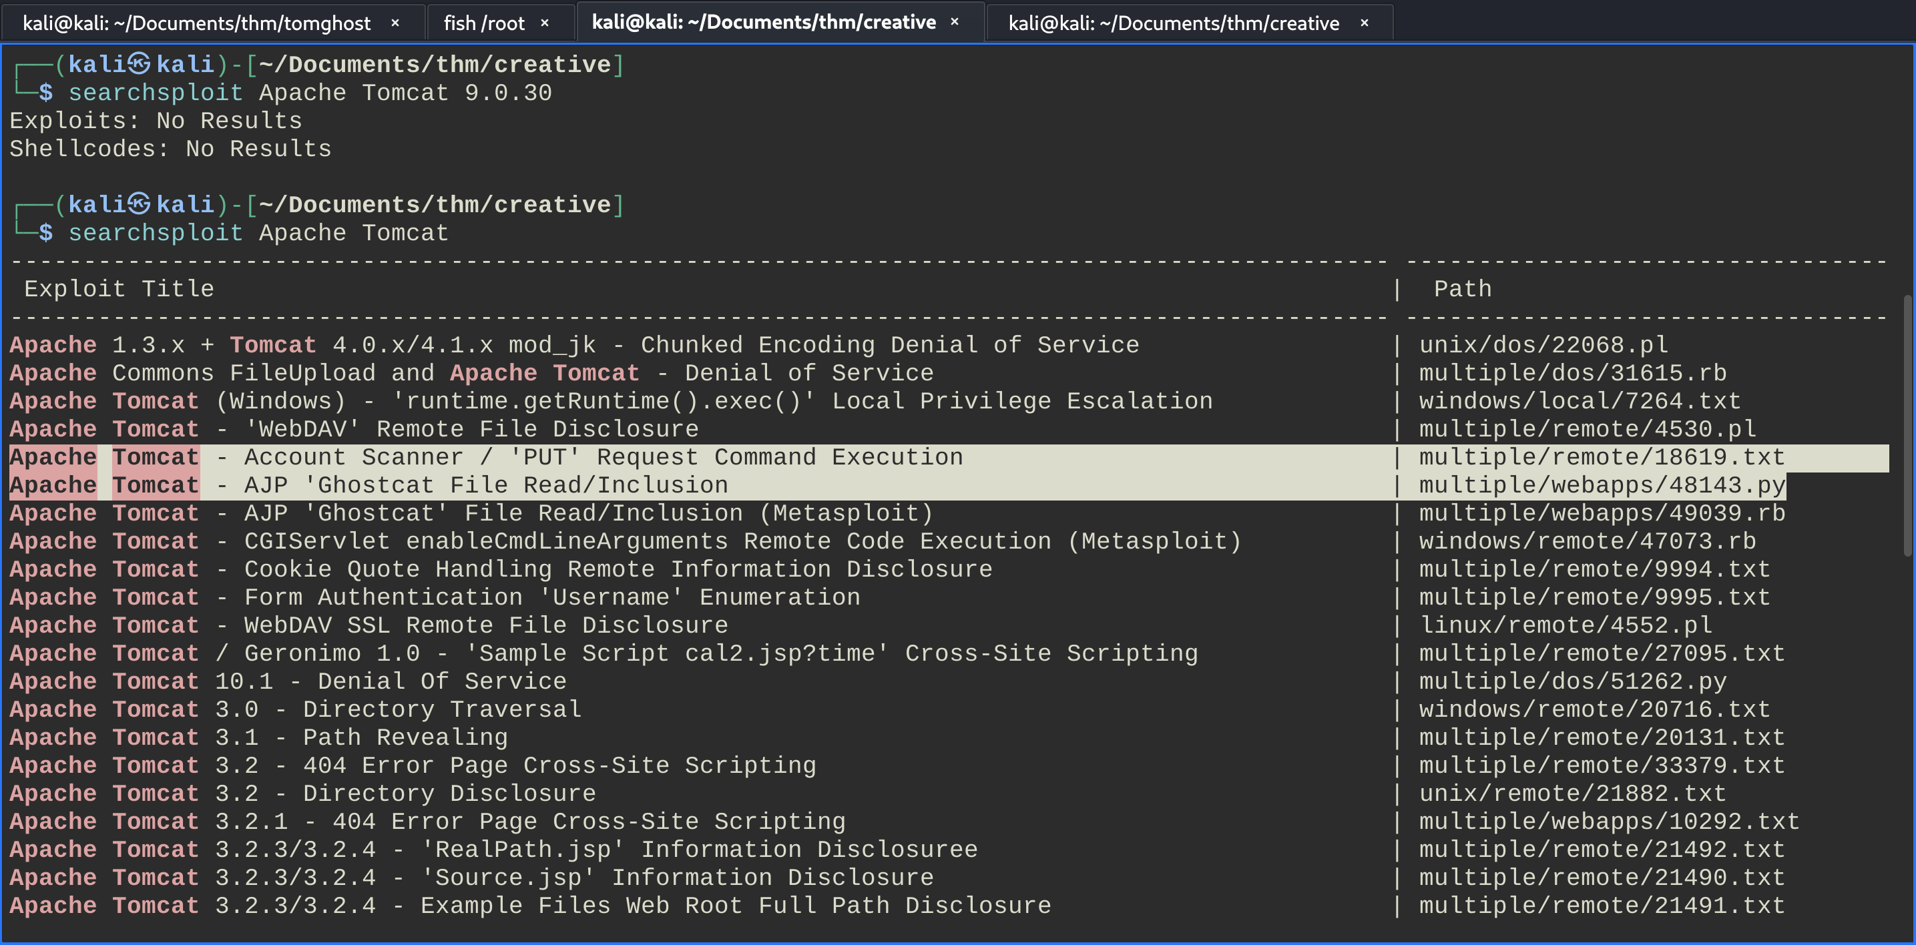
Task: Click path multiple/remote/27095.txt
Action: (x=1602, y=653)
